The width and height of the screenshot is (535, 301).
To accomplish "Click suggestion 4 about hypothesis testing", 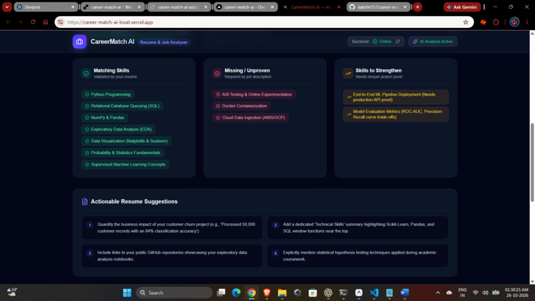I will [x=358, y=256].
